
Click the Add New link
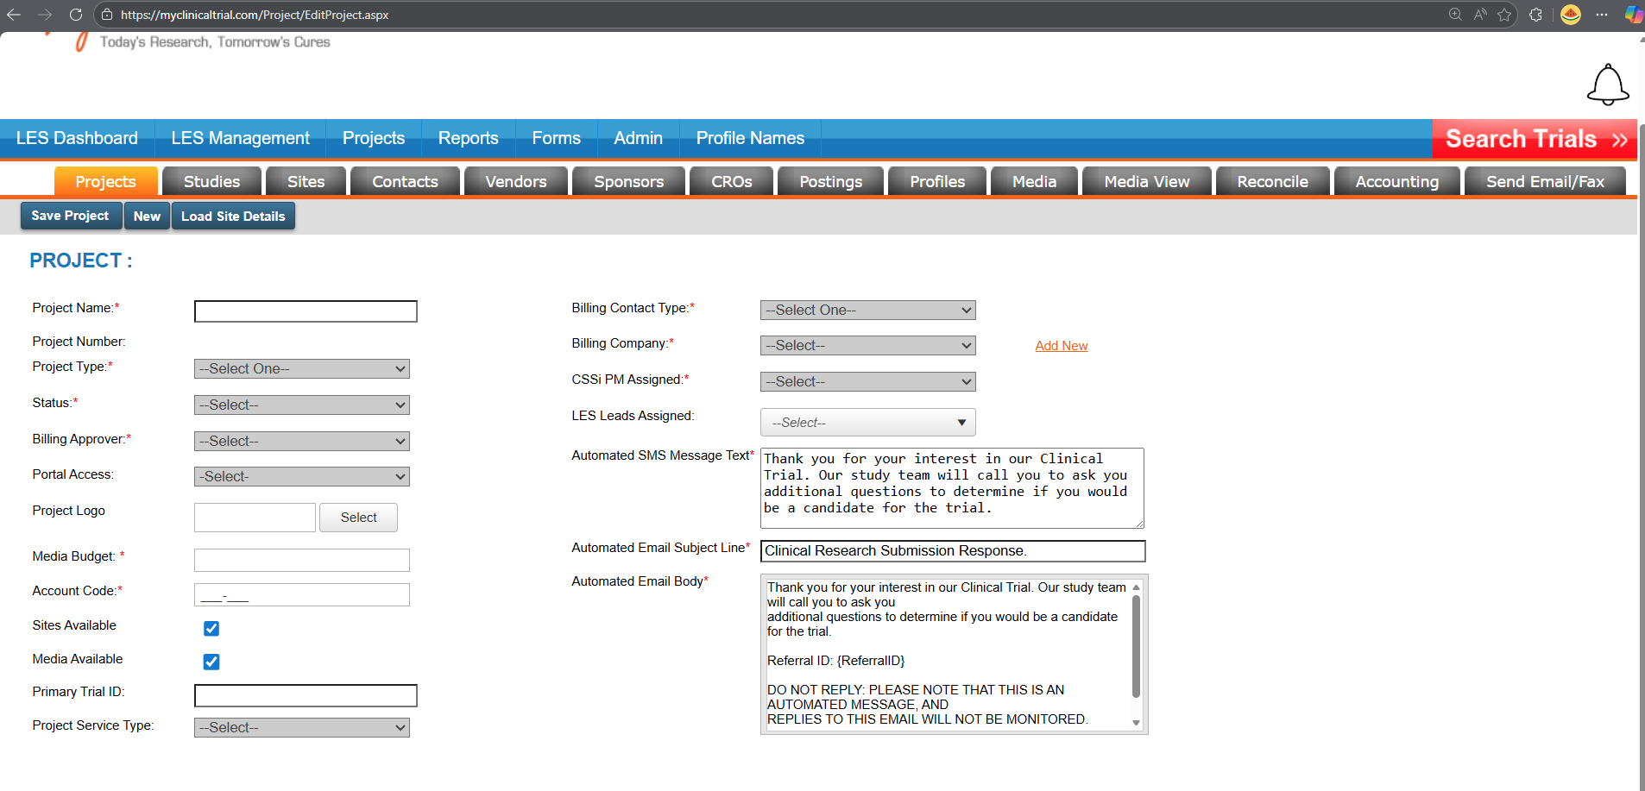pyautogui.click(x=1062, y=346)
